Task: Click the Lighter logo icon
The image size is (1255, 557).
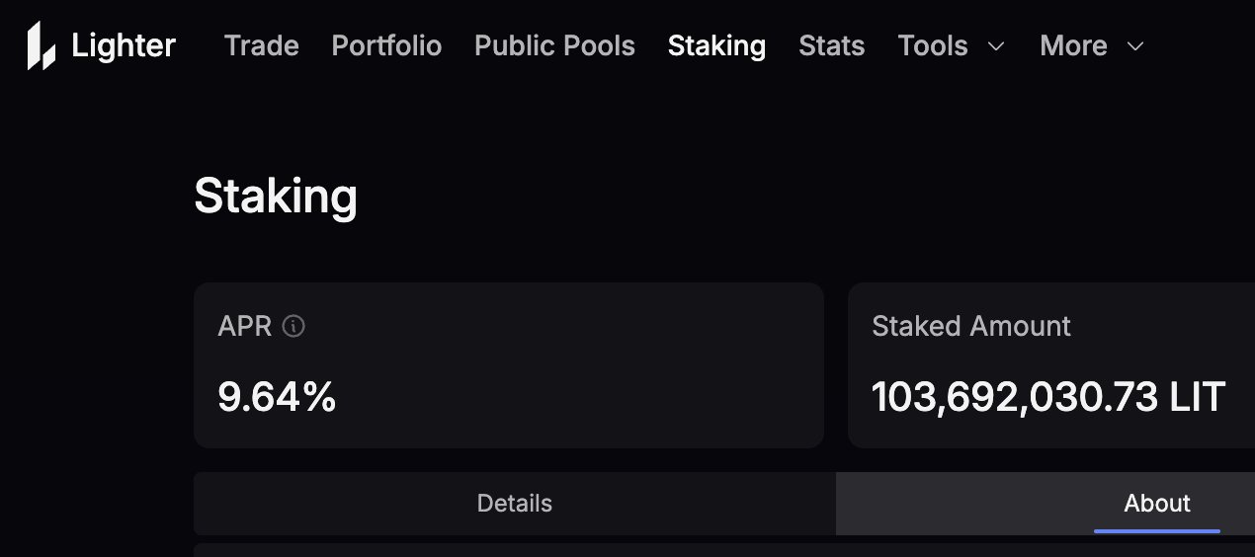Action: [x=41, y=46]
